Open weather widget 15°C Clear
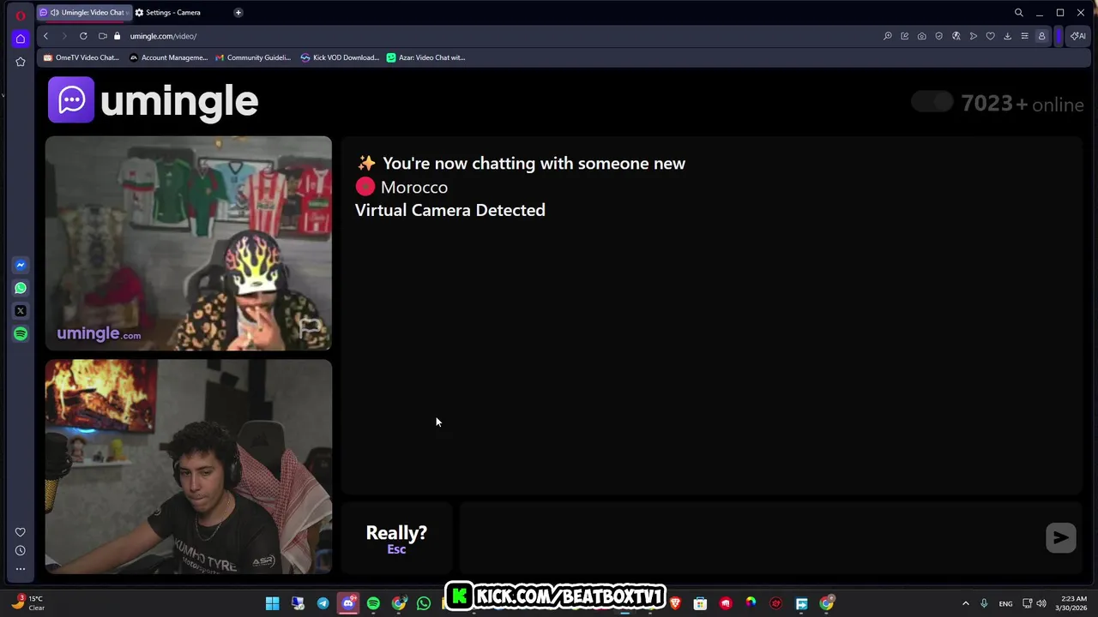 pos(27,603)
